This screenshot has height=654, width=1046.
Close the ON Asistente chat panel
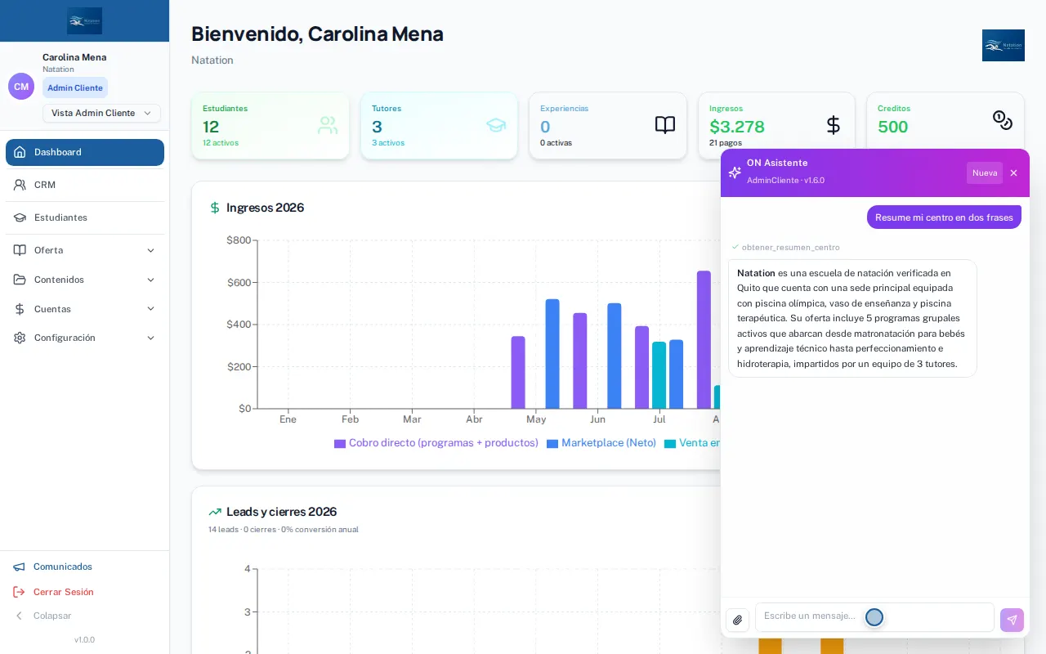[1013, 172]
